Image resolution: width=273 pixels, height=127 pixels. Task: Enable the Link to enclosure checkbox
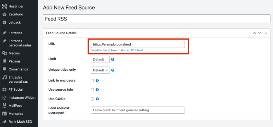click(x=92, y=81)
